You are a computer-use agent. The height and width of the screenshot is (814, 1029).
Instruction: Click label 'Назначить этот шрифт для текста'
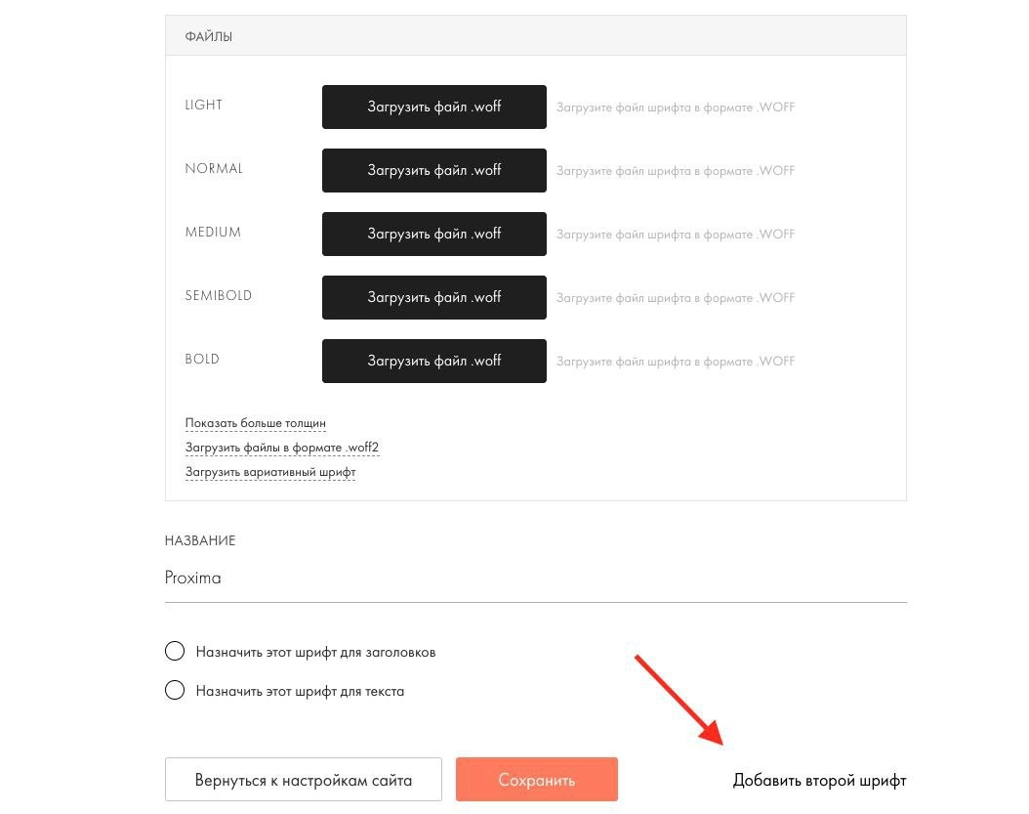300,691
